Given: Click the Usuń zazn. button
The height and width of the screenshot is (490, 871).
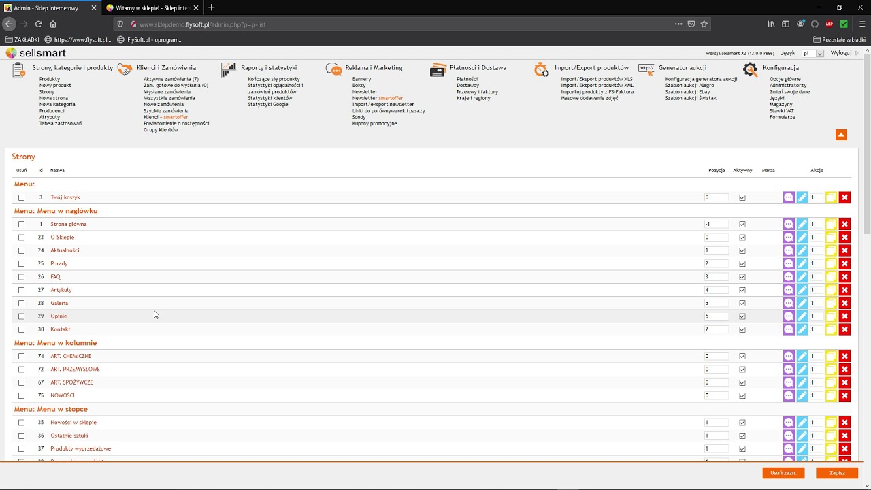Looking at the screenshot, I should 783,473.
